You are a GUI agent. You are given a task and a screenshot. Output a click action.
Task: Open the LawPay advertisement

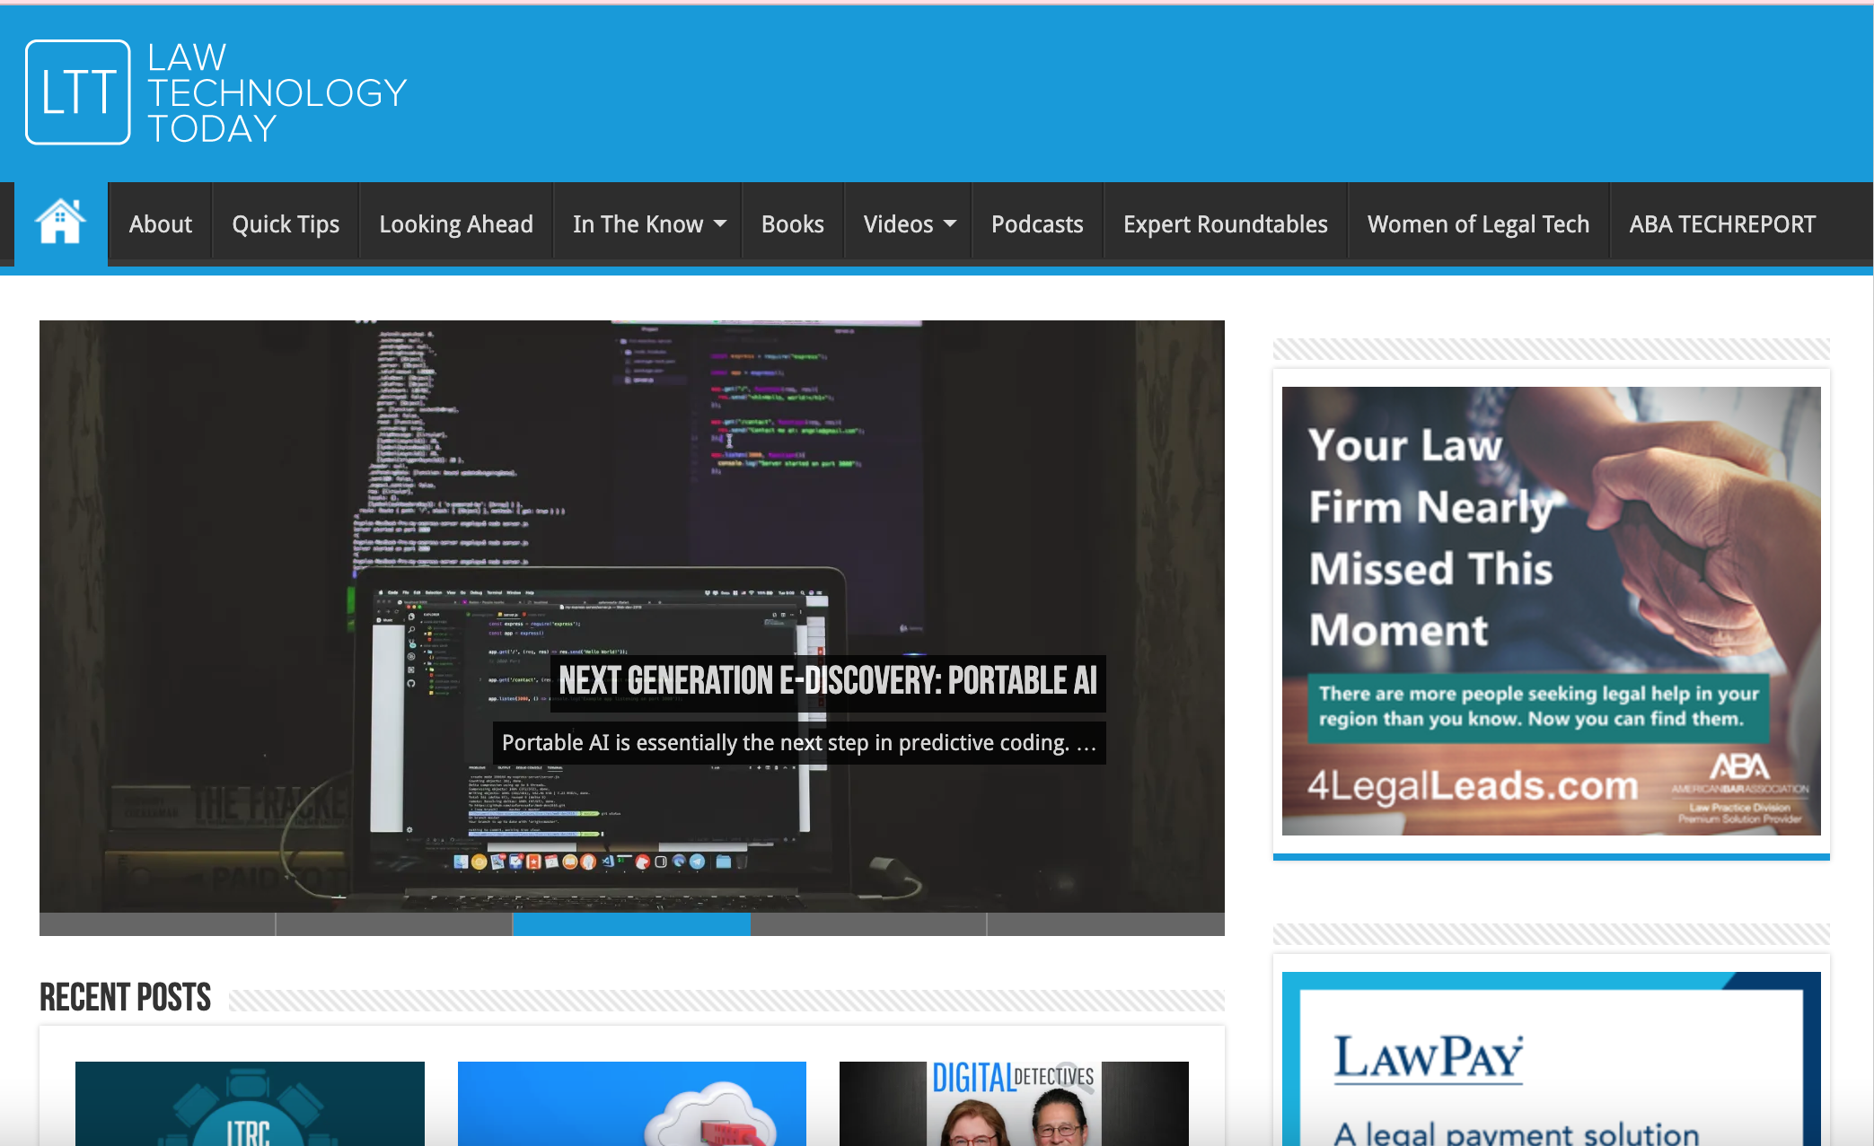point(1551,1059)
